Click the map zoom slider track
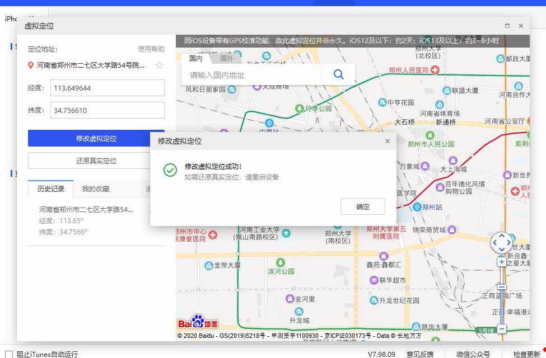 pyautogui.click(x=501, y=295)
